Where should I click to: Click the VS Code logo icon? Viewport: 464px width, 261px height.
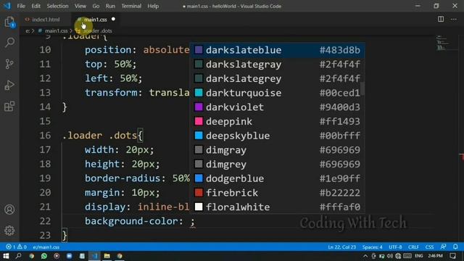[x=7, y=6]
